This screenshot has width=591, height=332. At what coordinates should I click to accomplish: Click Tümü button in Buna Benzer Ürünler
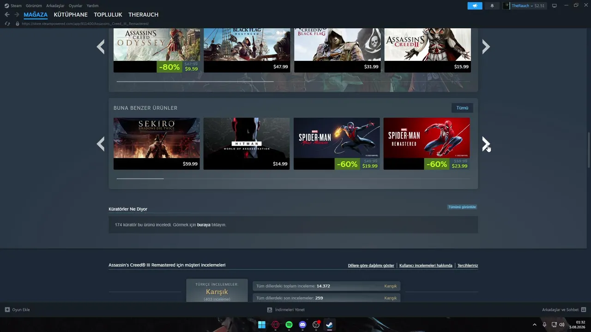[462, 108]
